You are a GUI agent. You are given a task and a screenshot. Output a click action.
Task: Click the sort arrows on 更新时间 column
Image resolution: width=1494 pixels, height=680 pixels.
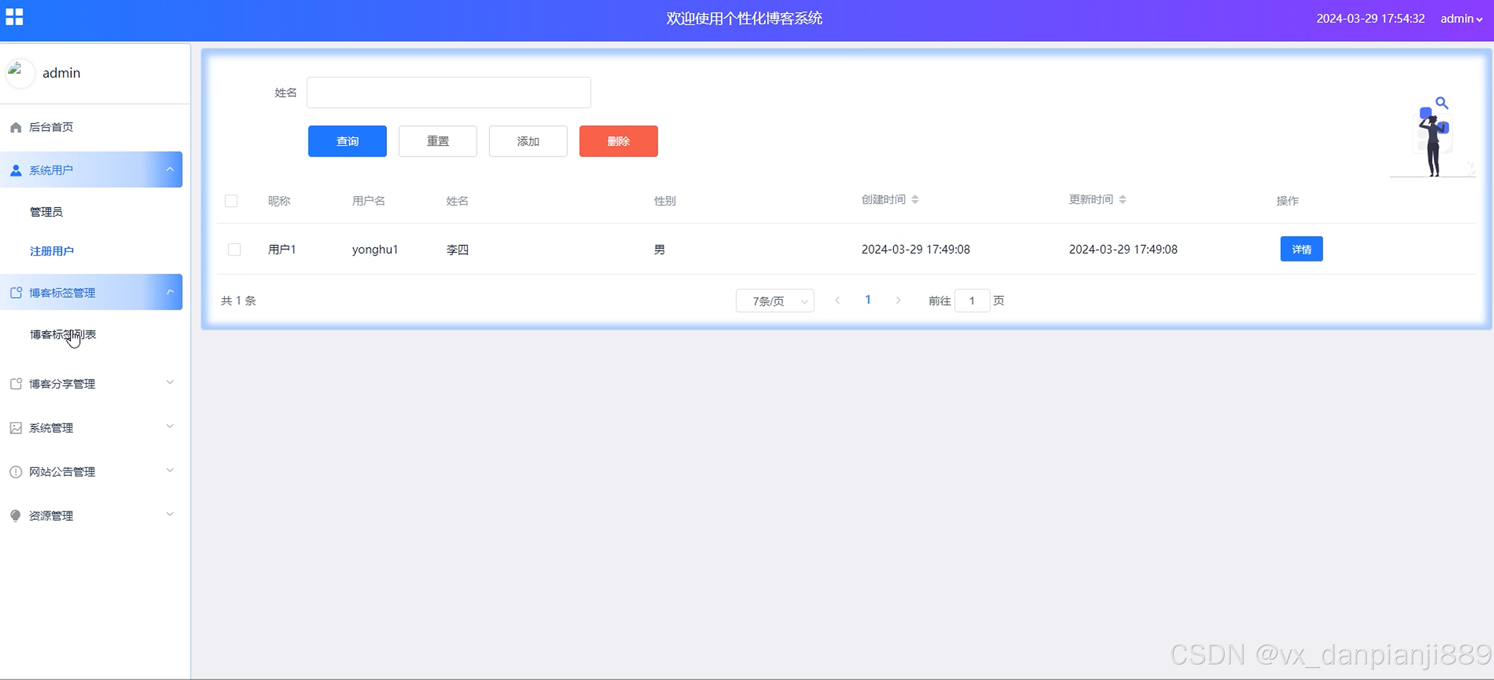[x=1122, y=199]
